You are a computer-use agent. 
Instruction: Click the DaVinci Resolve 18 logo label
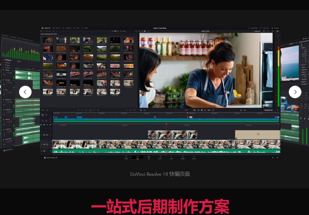[51, 157]
